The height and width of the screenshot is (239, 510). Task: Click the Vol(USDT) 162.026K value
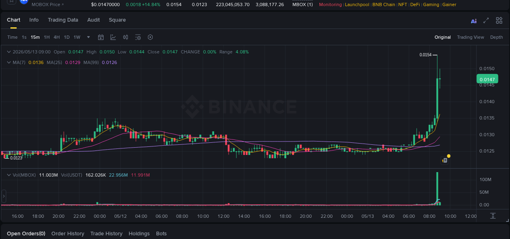pos(95,175)
